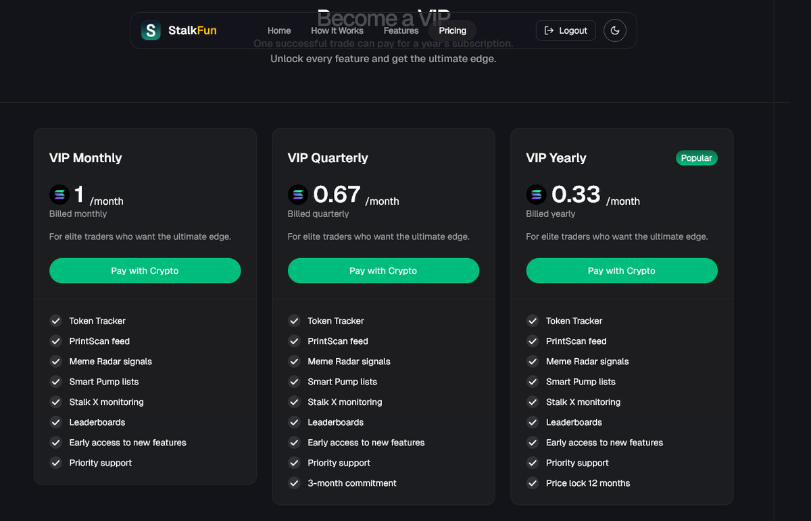Viewport: 811px width, 521px height.
Task: Click Early access text in VIP Quarterly
Action: [x=366, y=443]
